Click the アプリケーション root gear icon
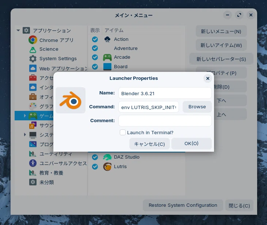The width and height of the screenshot is (267, 225). click(x=26, y=30)
